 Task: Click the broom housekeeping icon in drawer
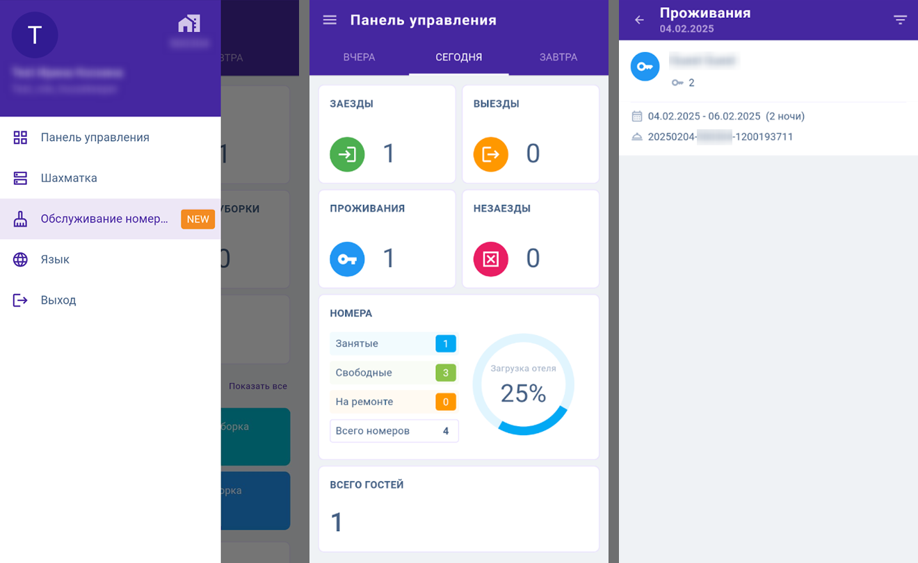click(x=20, y=219)
